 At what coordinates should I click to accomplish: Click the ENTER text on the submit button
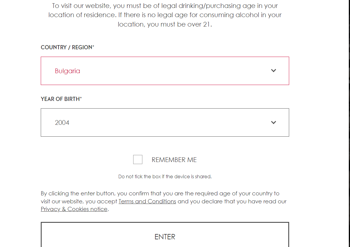click(x=165, y=237)
